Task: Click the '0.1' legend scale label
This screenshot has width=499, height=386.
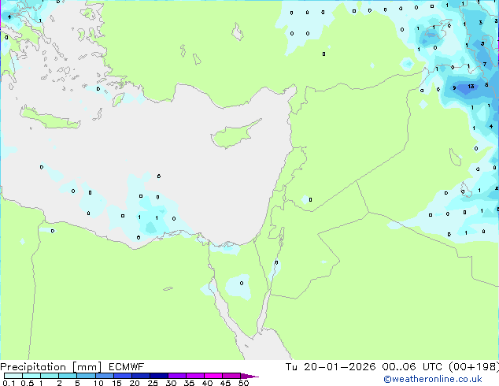Action: [x=9, y=383]
